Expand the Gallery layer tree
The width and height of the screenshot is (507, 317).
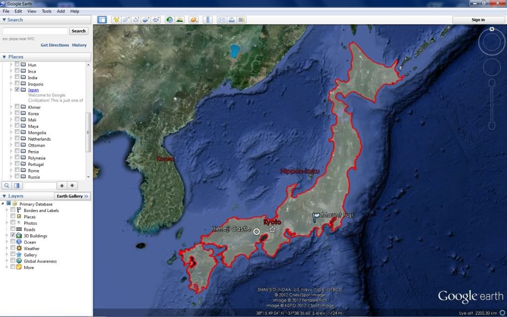[x=7, y=255]
